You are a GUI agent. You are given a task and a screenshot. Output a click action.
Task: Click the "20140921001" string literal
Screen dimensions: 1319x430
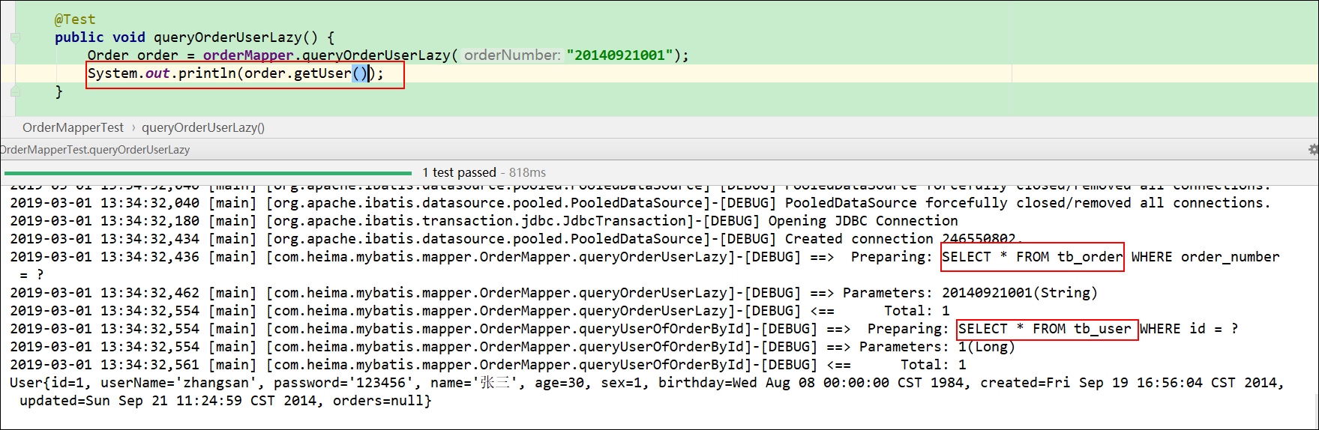pyautogui.click(x=619, y=55)
